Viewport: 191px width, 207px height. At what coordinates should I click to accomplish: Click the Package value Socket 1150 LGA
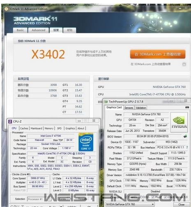point(51,144)
